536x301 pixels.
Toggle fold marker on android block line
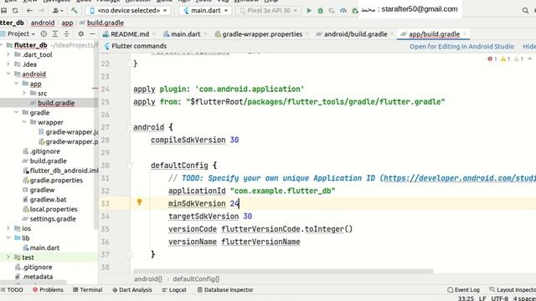point(130,127)
